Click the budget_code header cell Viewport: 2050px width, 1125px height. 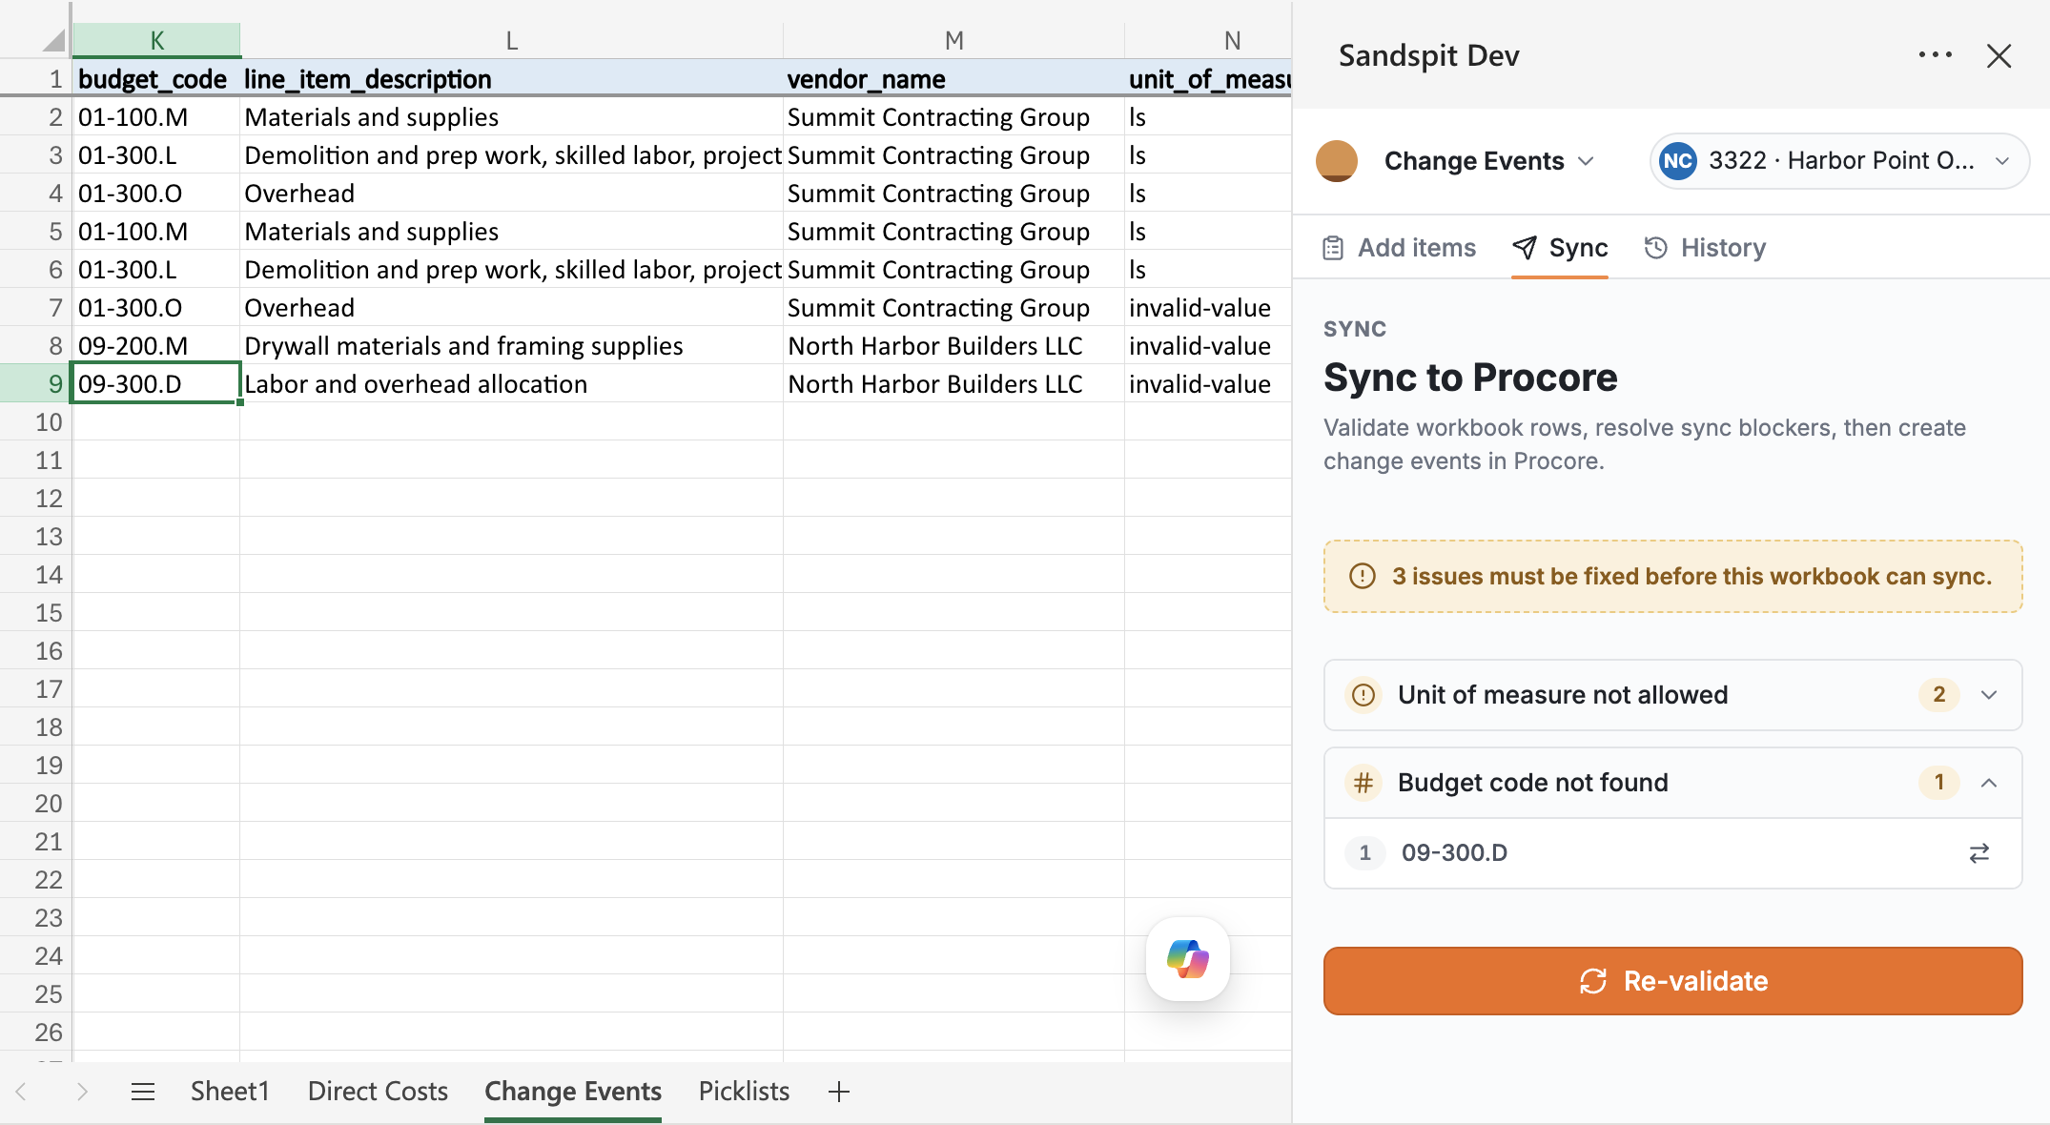click(x=156, y=79)
